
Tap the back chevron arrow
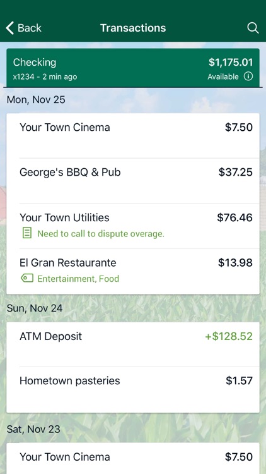pyautogui.click(x=9, y=28)
